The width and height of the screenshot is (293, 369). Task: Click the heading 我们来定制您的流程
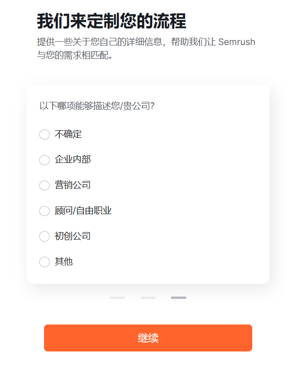[111, 21]
